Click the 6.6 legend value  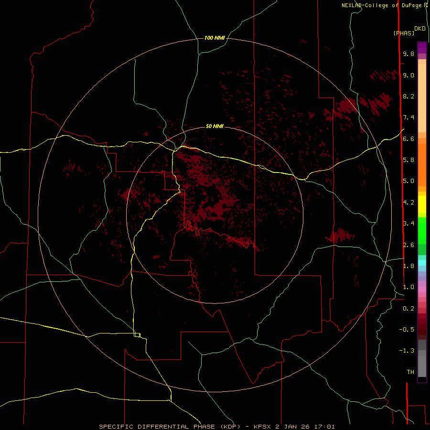[408, 139]
